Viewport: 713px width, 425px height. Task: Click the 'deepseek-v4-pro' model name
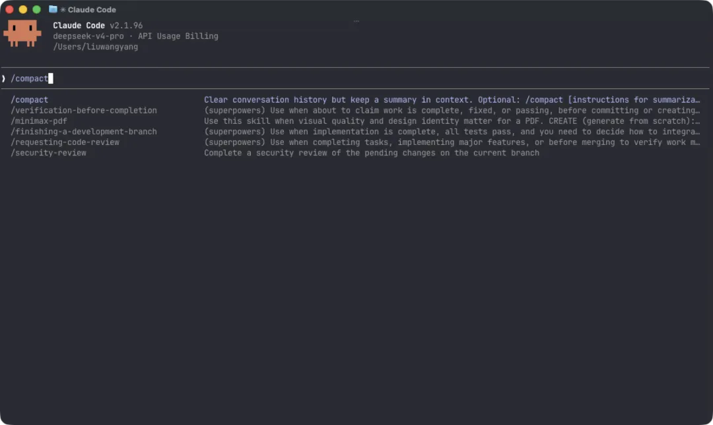click(x=88, y=36)
